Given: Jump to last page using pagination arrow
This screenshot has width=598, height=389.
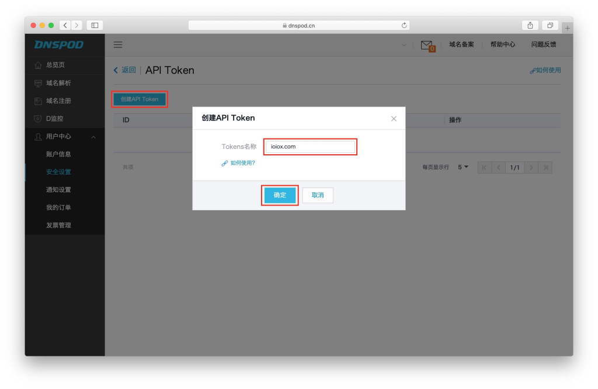Looking at the screenshot, I should [x=547, y=167].
